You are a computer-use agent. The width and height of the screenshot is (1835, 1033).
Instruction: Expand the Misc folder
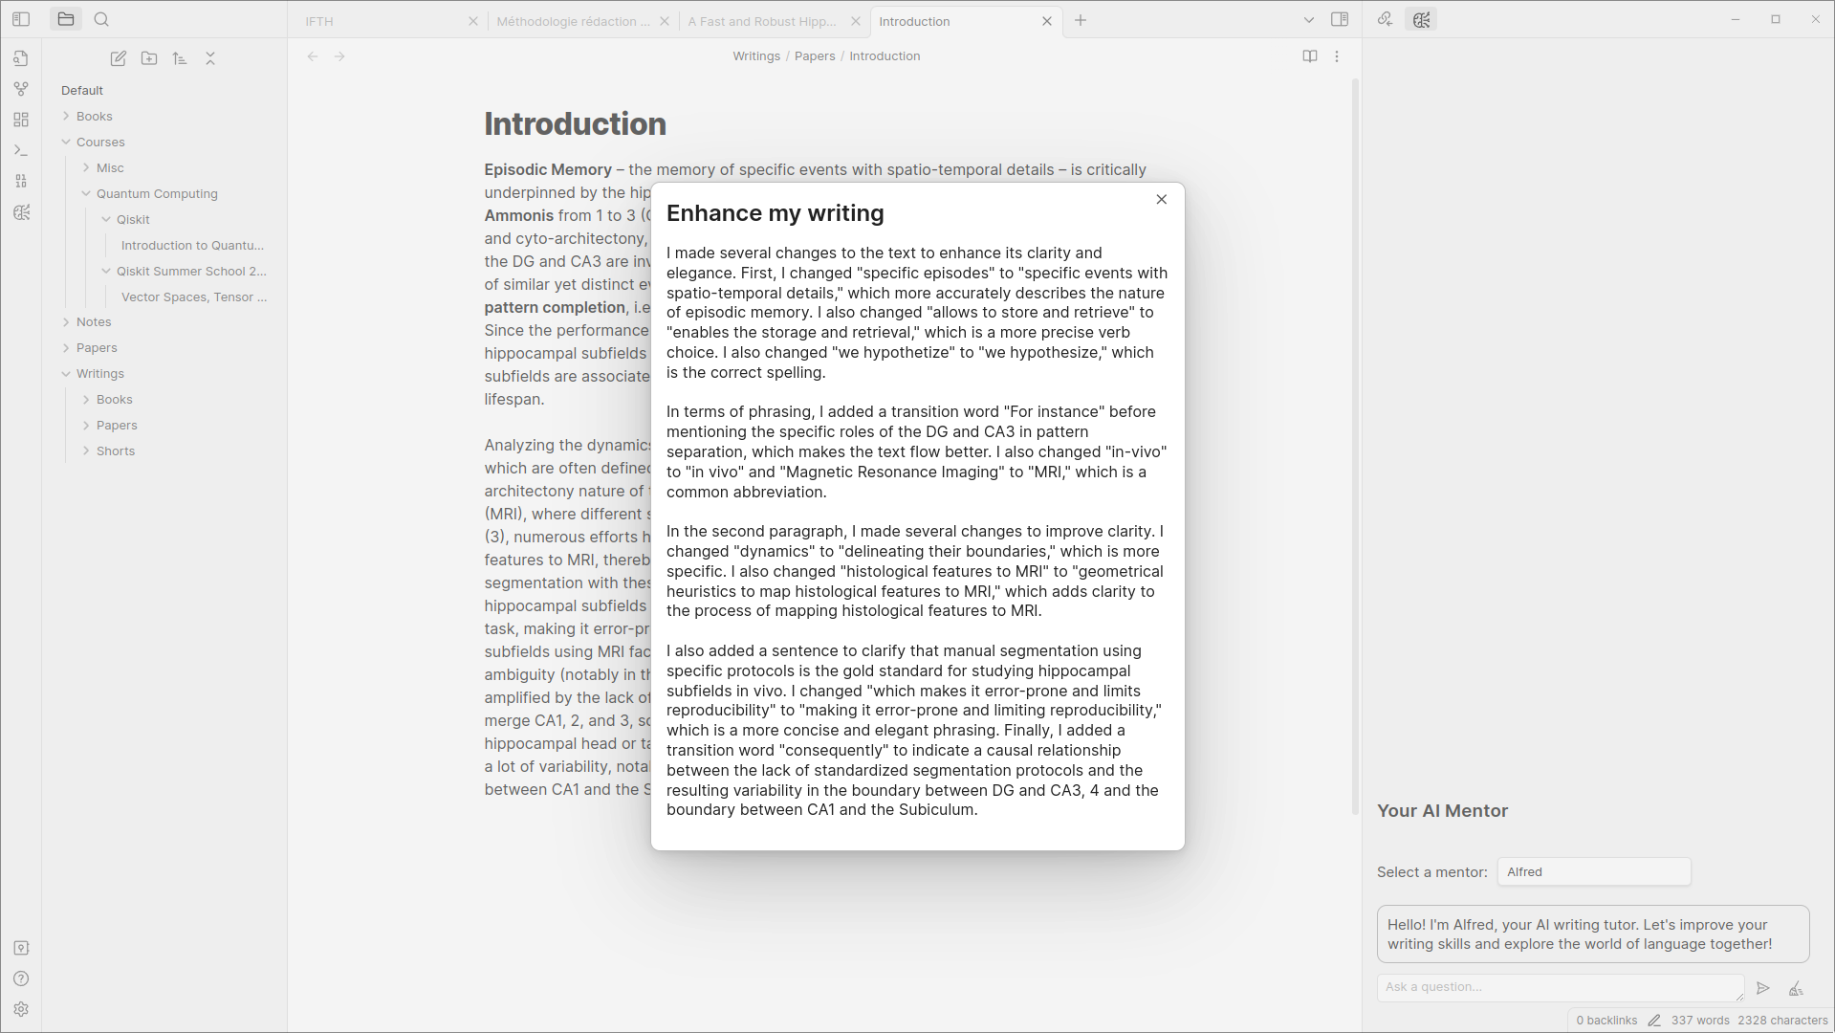[x=110, y=167]
